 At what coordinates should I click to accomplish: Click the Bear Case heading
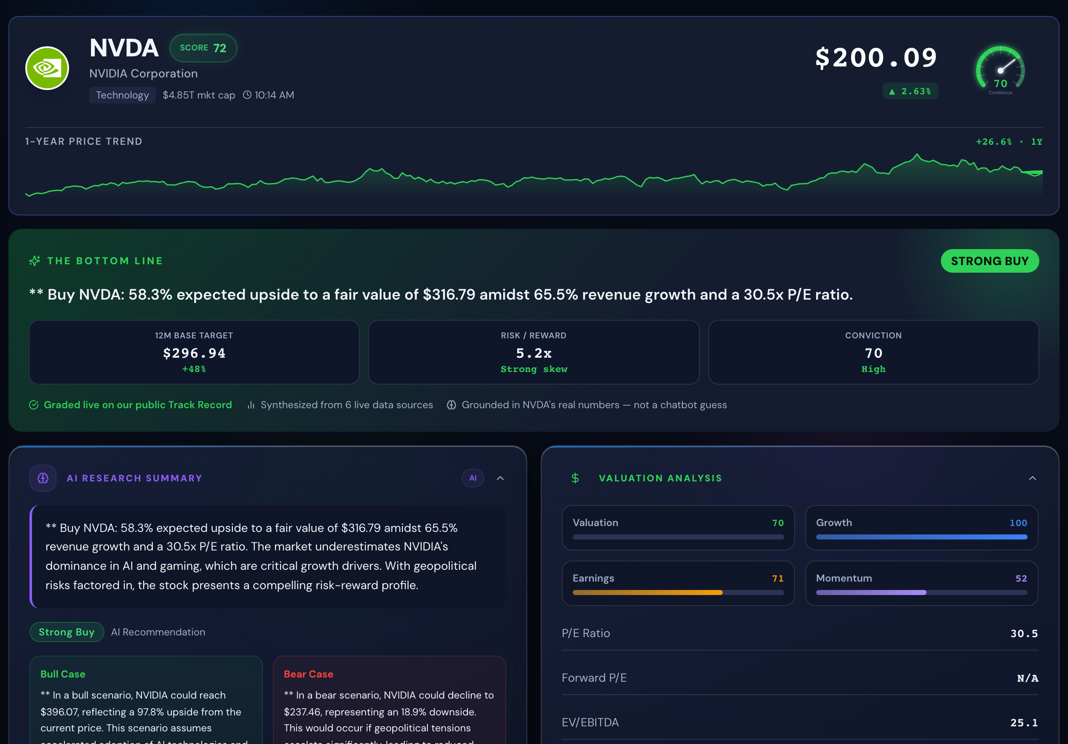(308, 674)
